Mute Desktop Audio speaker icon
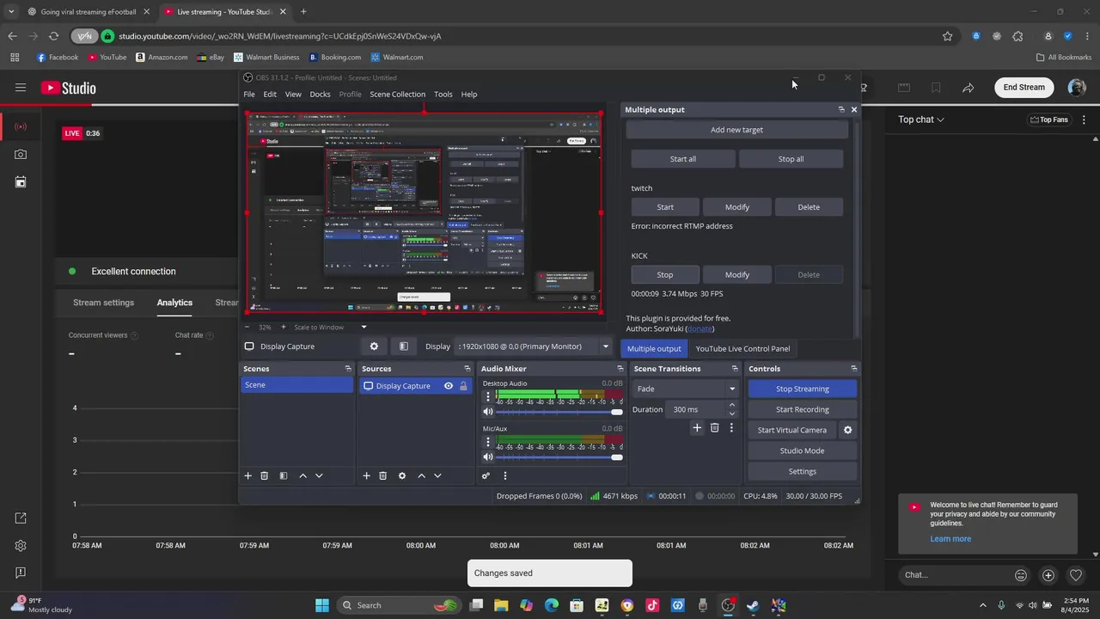Screen dimensions: 1100x619 (488, 413)
